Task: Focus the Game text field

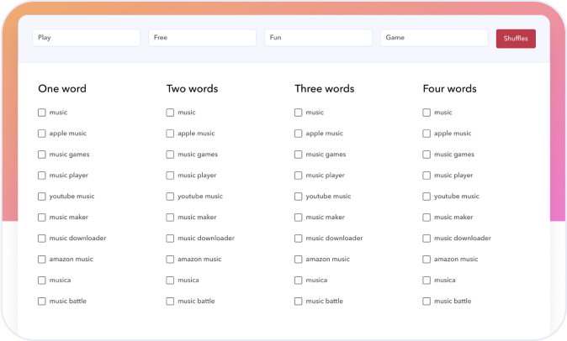Action: point(433,38)
